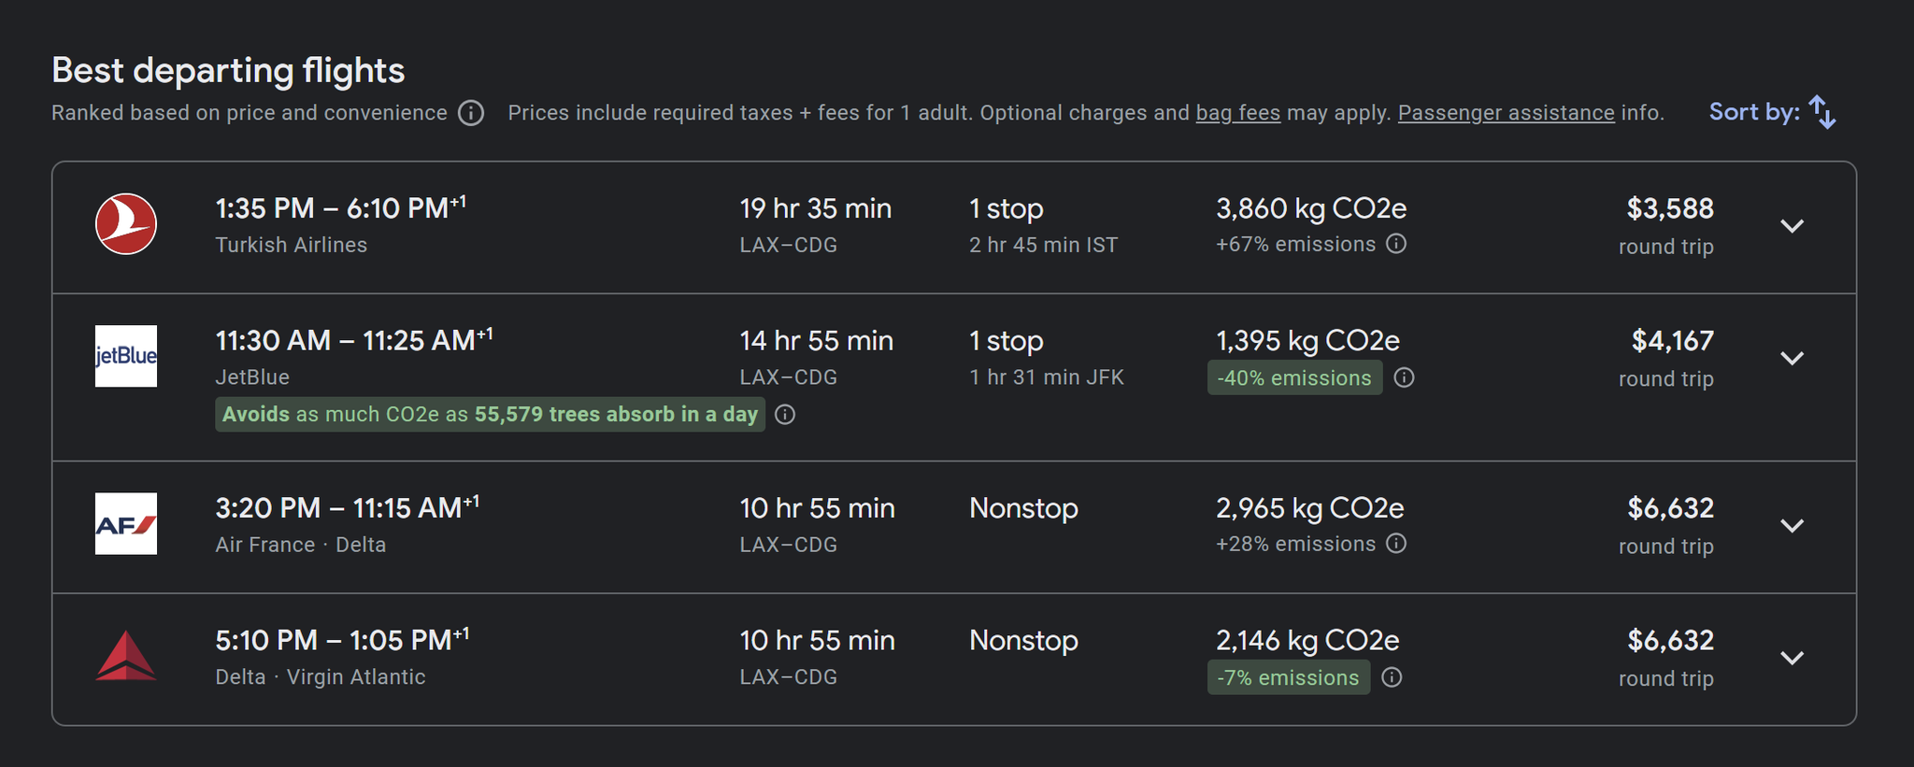Click info icon next to trees absorbed message
Screen dimensions: 1914x767
(786, 414)
